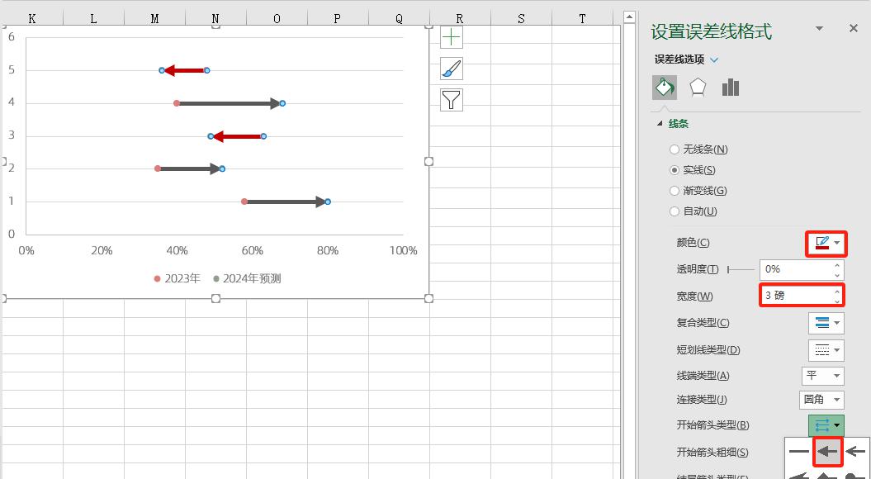This screenshot has height=479, width=871.
Task: Select column S header
Action: point(521,19)
